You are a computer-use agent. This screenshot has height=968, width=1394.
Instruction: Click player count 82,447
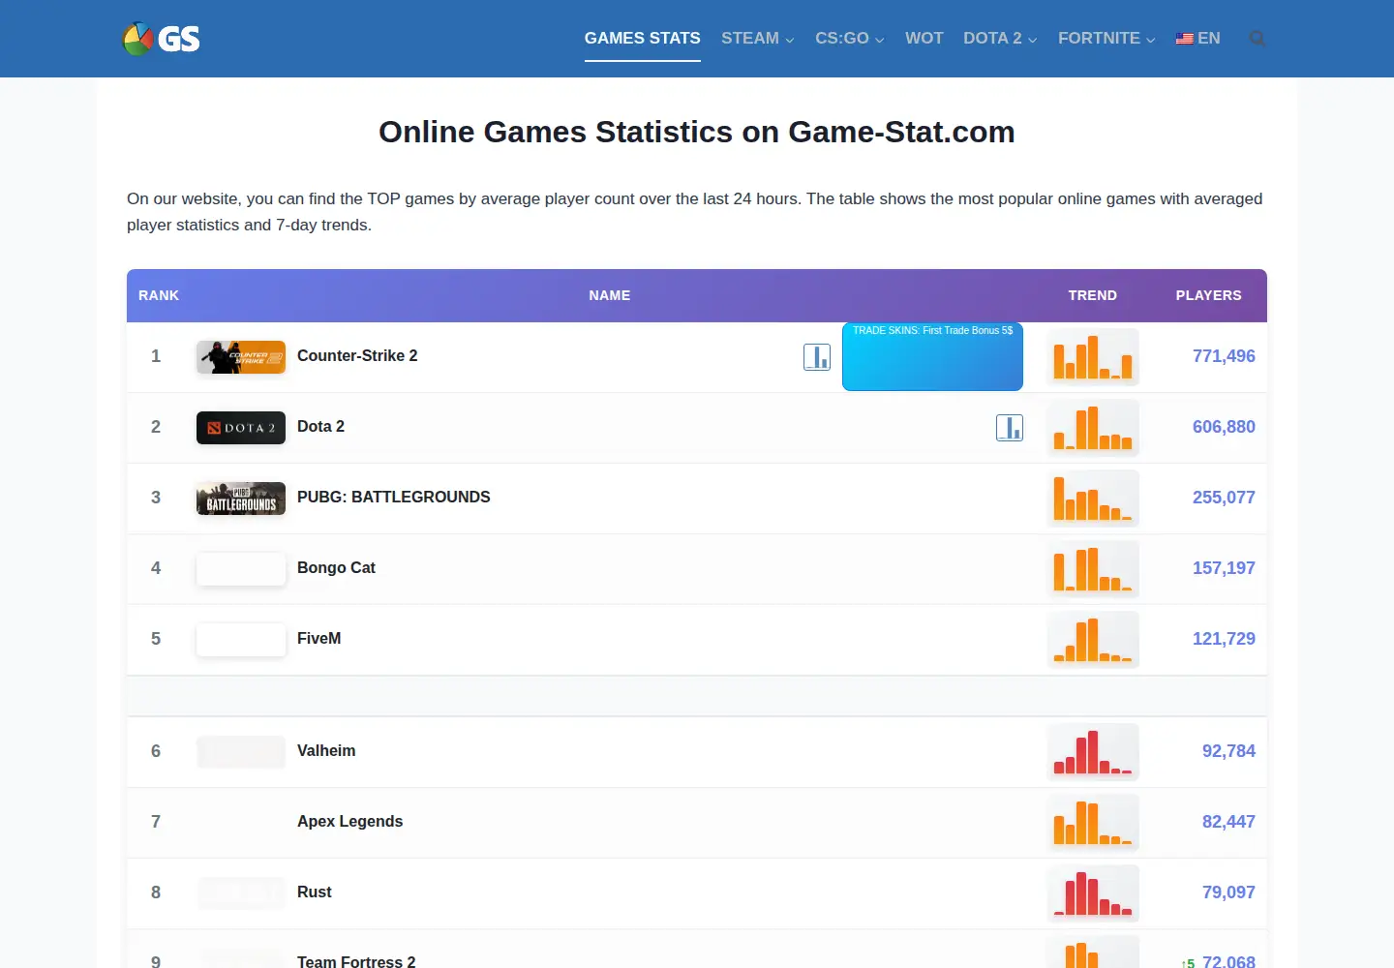[x=1228, y=822]
